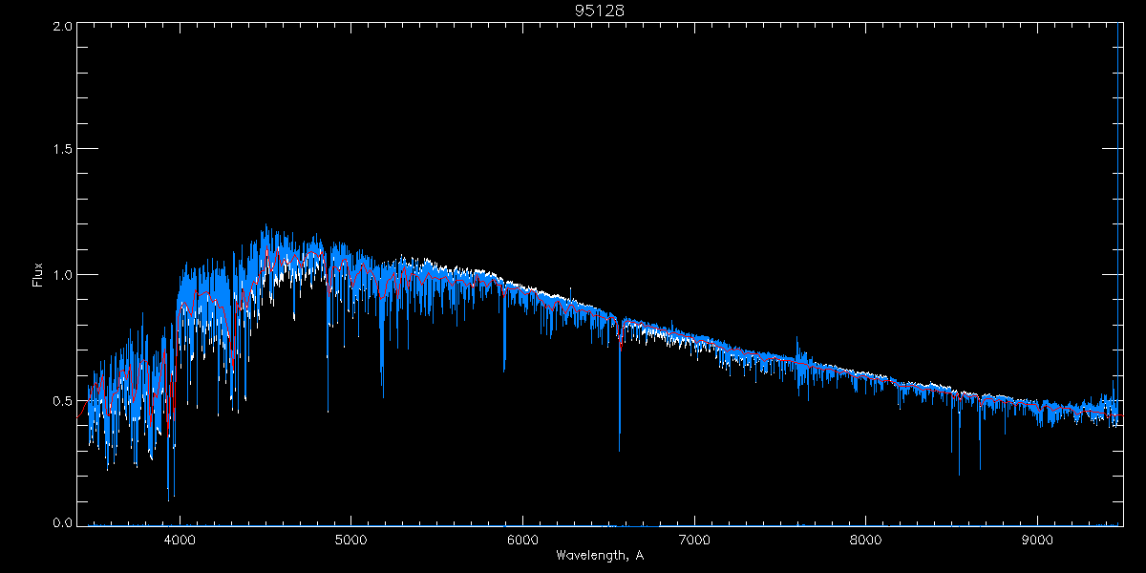The width and height of the screenshot is (1146, 573).
Task: Click the 5000 x-axis tick label
Action: pos(350,538)
